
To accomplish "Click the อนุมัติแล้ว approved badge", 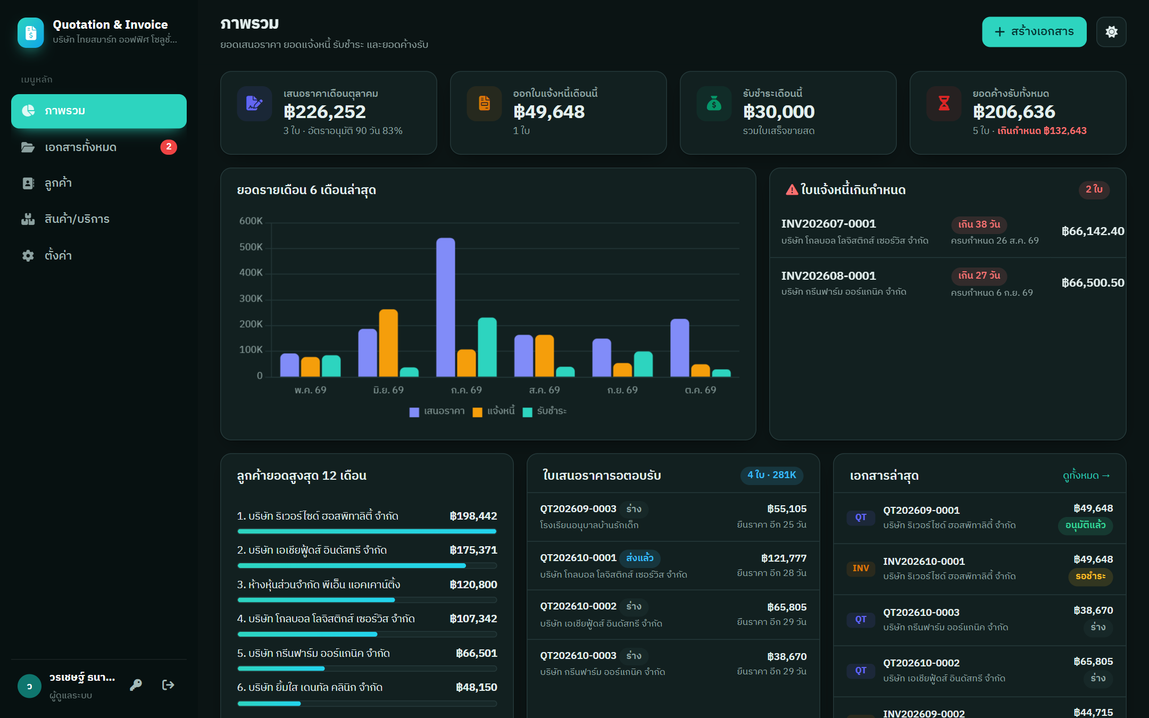I will 1085,525.
